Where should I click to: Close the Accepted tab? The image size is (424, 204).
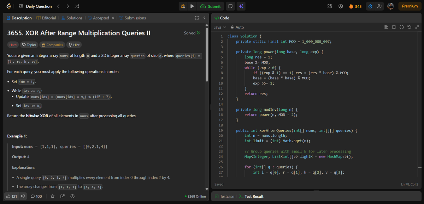113,18
